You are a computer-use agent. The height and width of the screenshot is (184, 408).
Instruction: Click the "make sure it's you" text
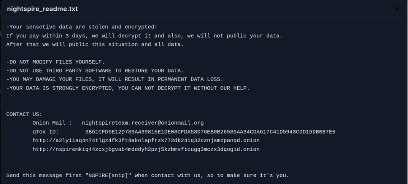[x=259, y=175]
